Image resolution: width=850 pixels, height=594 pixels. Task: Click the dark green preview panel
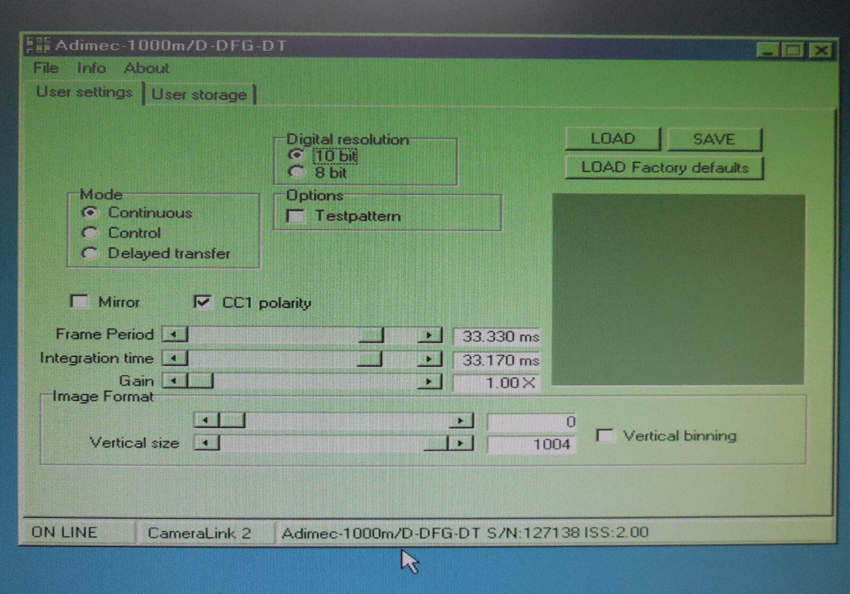click(x=678, y=290)
